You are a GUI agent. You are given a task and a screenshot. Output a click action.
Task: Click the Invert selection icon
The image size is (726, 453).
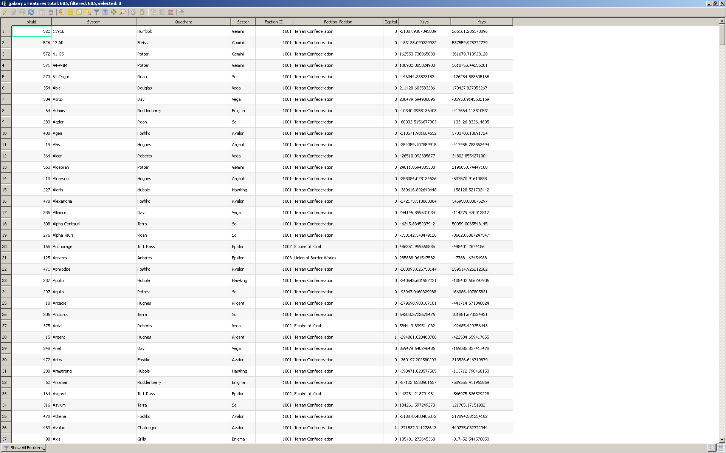click(79, 12)
